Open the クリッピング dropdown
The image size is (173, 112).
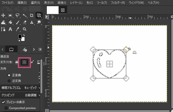click(x=21, y=95)
